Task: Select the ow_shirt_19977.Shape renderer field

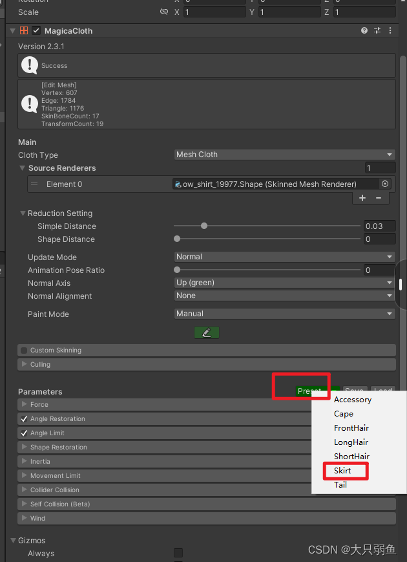Action: [276, 184]
